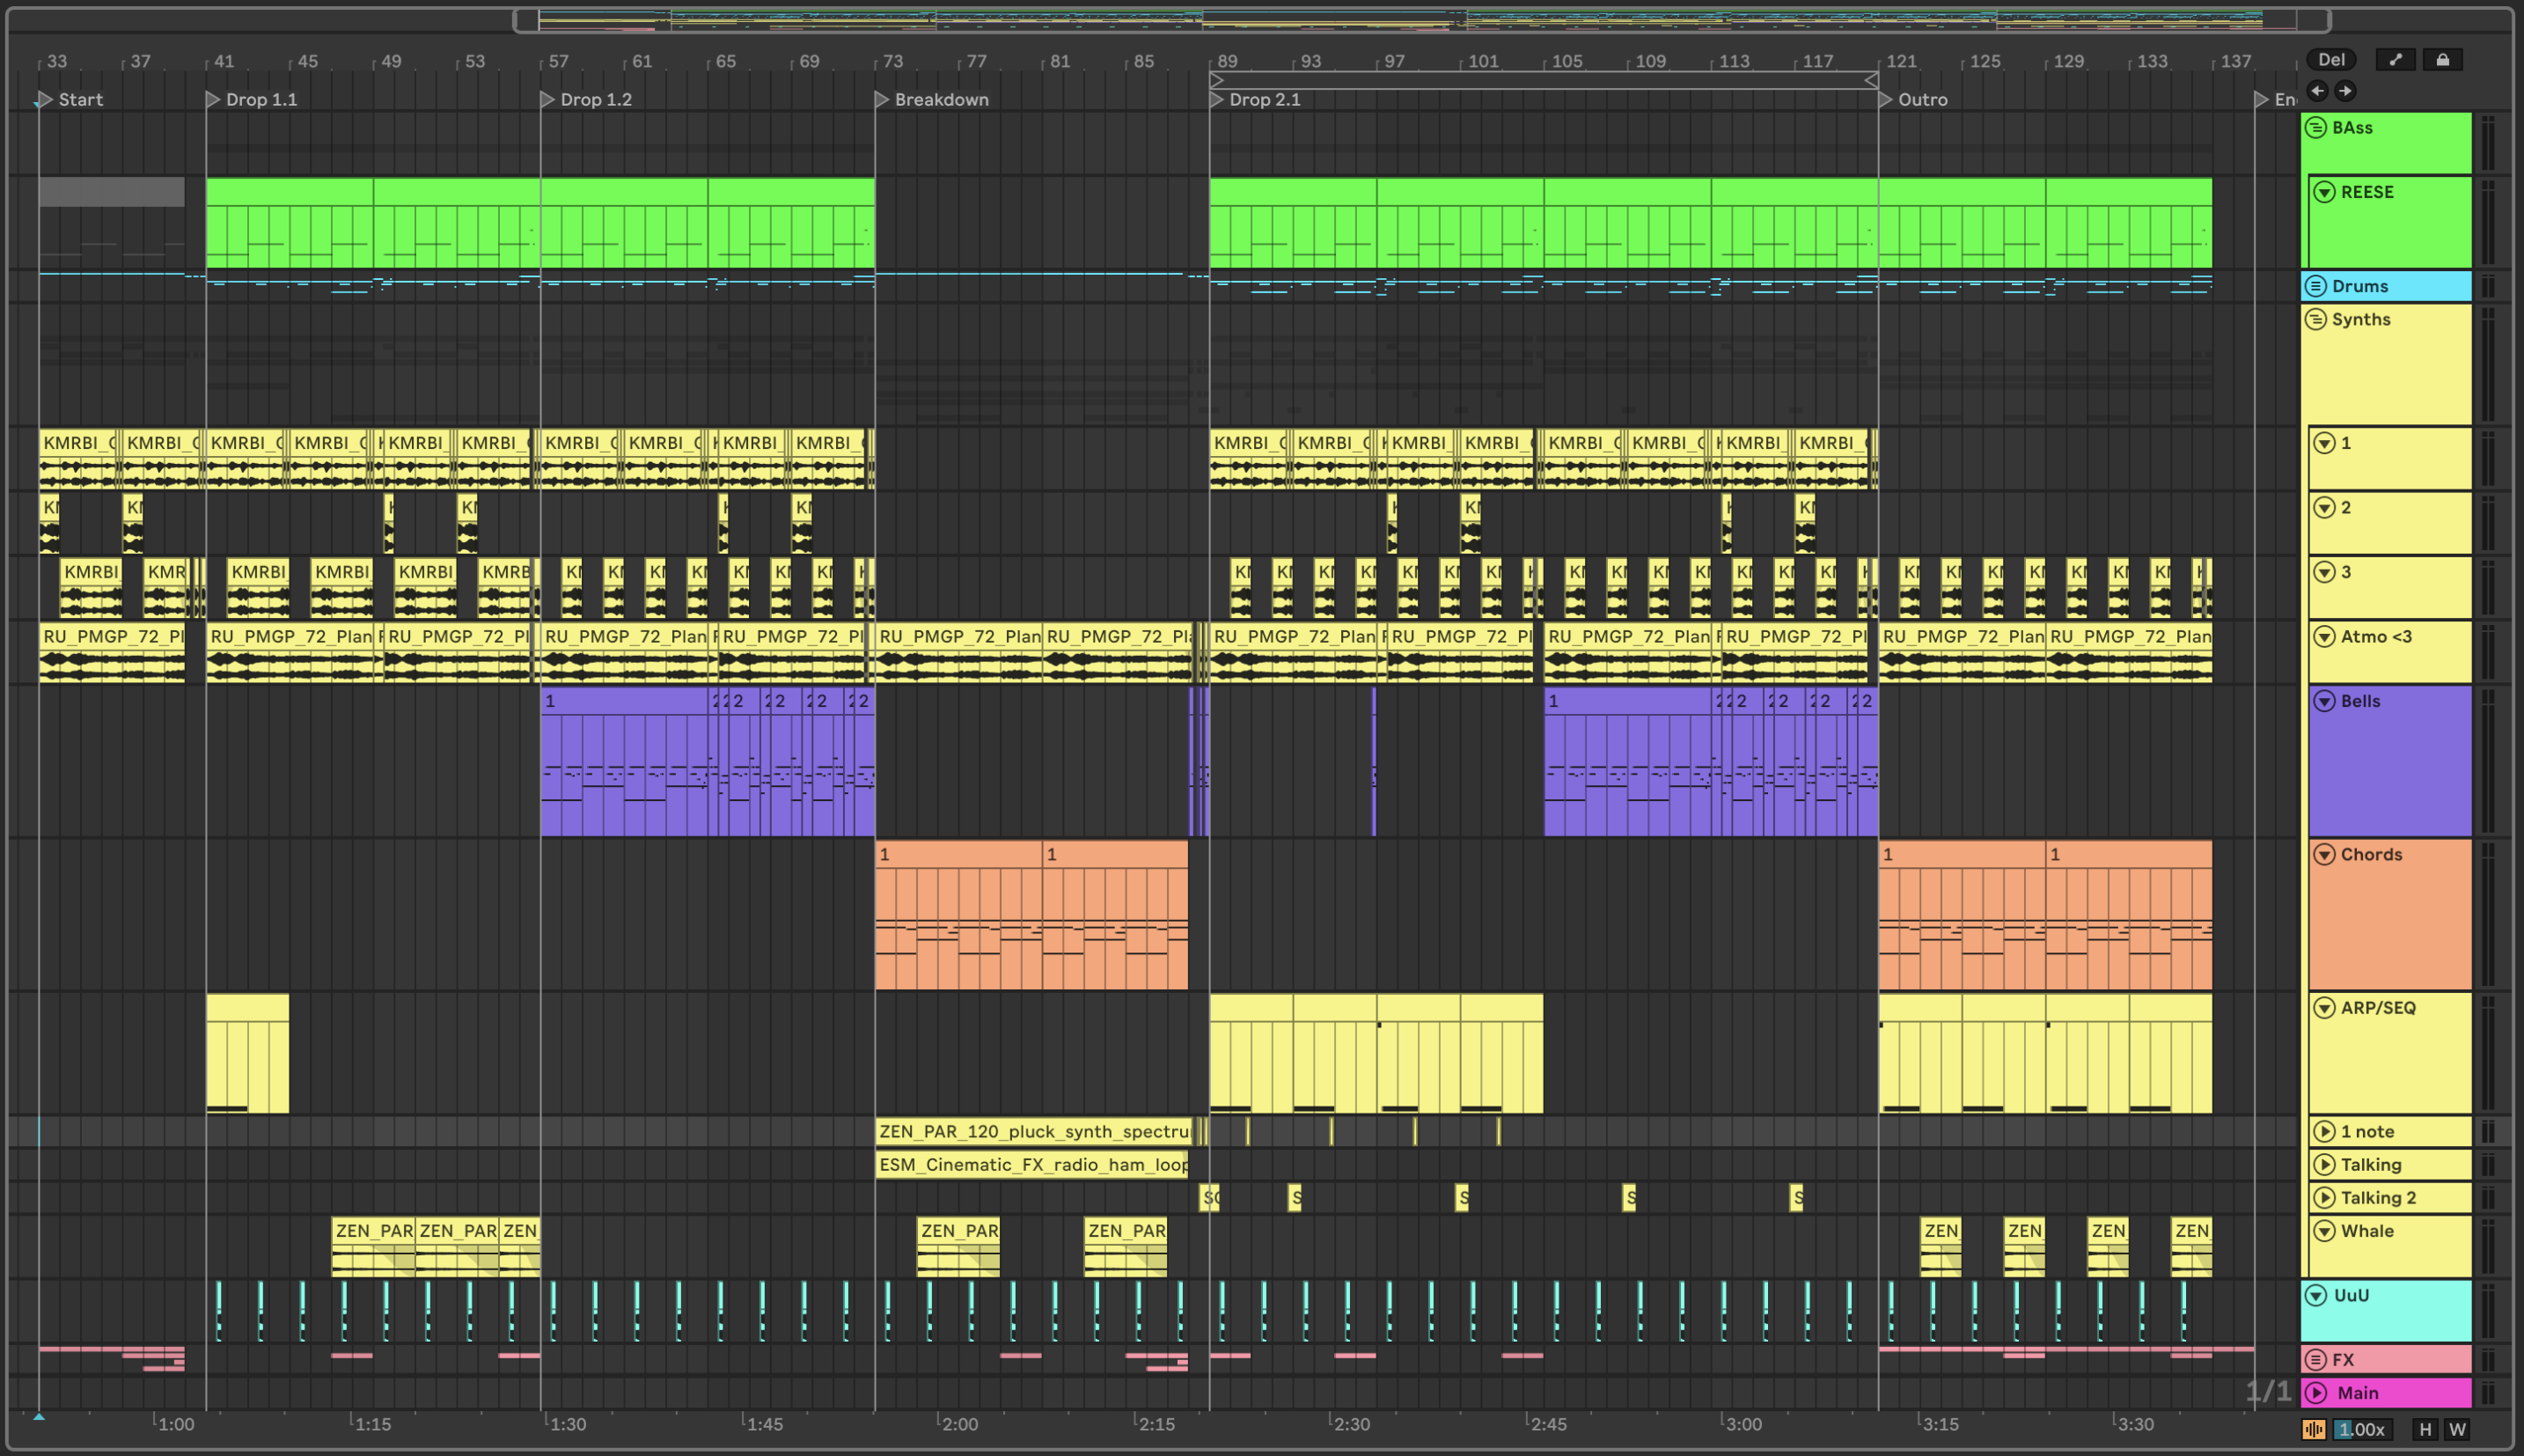Click the REESE track name
The width and height of the screenshot is (2524, 1456).
(2366, 192)
